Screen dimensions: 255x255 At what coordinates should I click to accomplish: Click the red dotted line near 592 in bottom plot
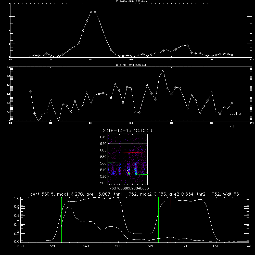tap(171, 220)
